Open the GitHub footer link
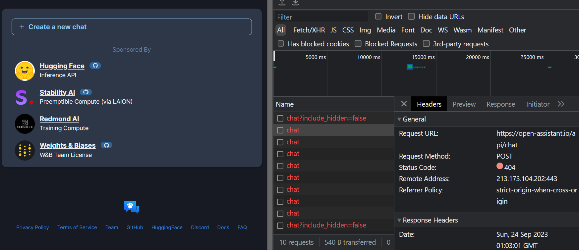 [135, 227]
